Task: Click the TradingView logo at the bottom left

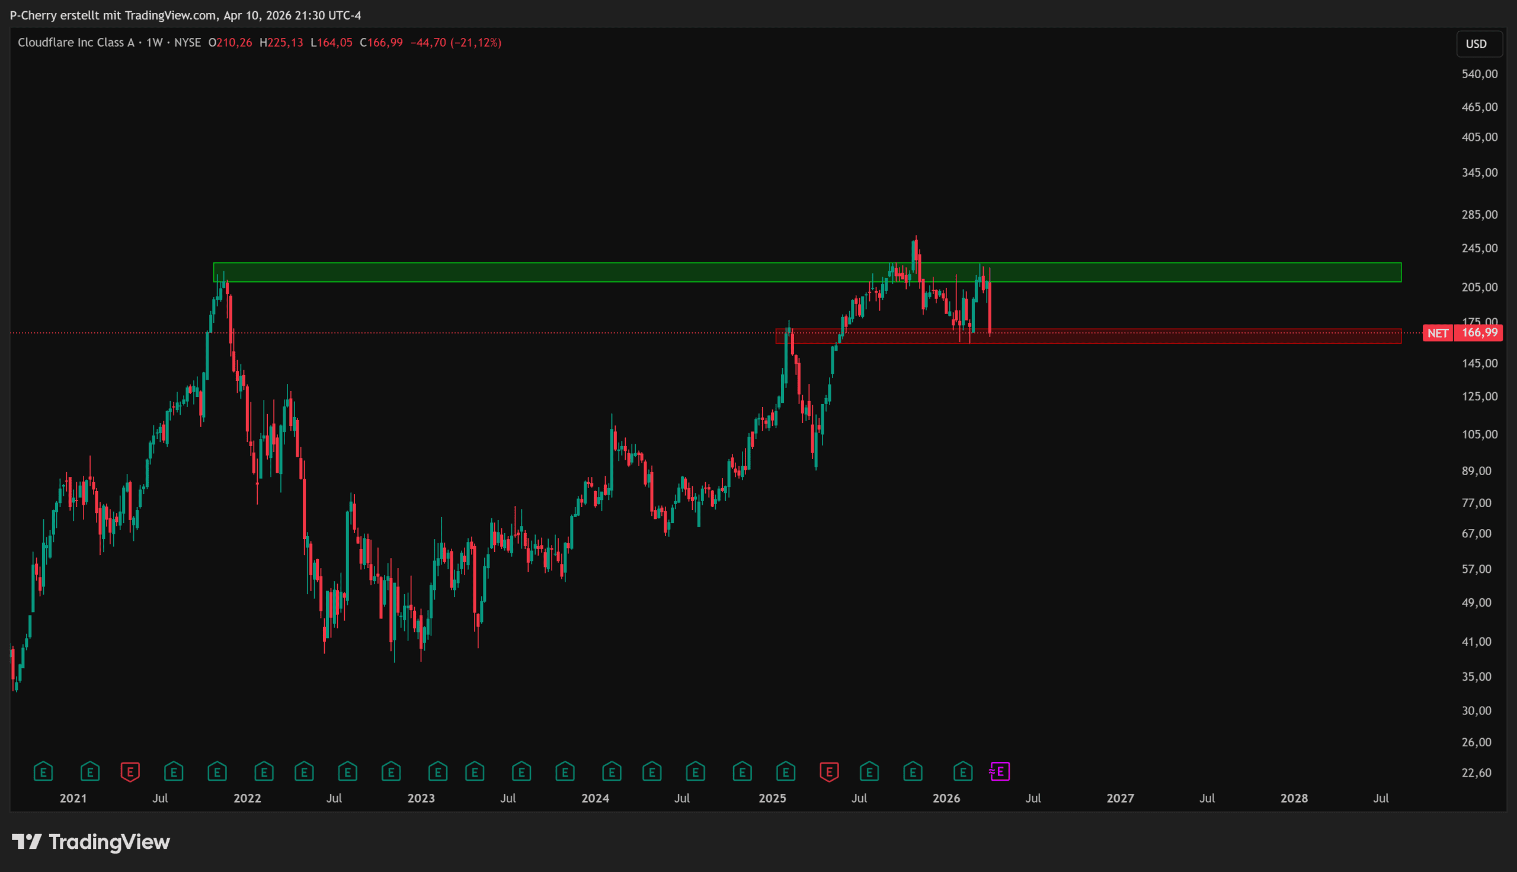Action: [x=91, y=842]
